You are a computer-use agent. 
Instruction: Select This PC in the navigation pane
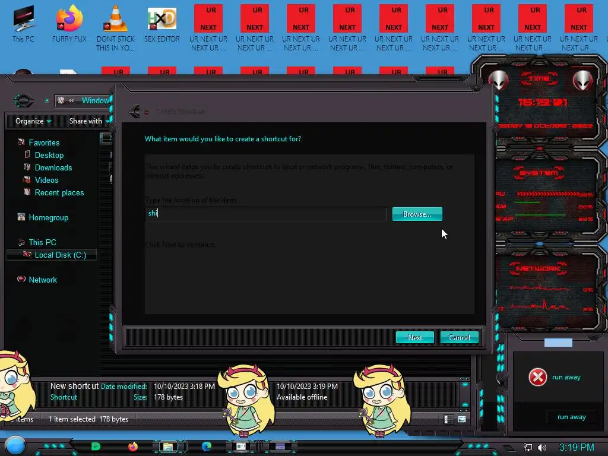(x=42, y=242)
